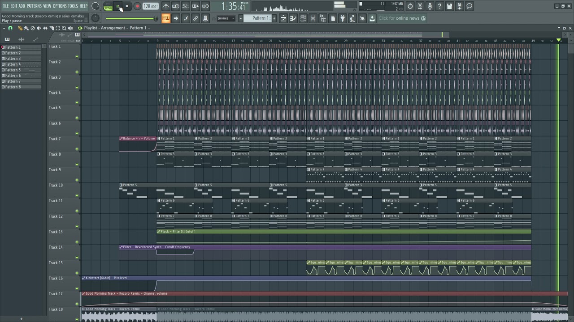The height and width of the screenshot is (322, 574).
Task: Open the TOOLS menu
Action: click(73, 6)
